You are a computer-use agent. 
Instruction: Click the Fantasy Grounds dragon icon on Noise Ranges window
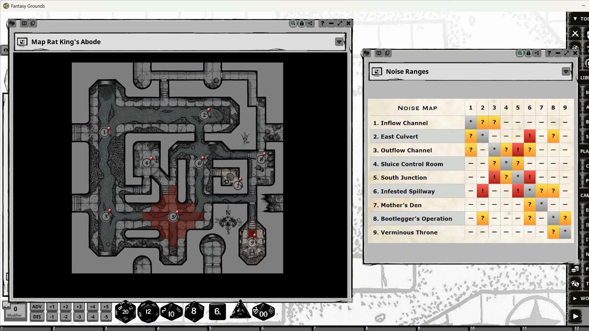pos(367,53)
